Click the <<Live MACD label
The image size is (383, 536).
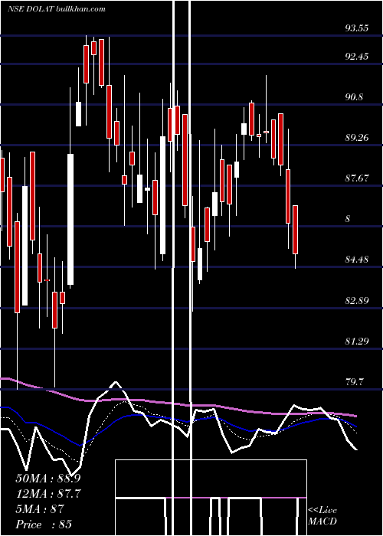click(322, 515)
